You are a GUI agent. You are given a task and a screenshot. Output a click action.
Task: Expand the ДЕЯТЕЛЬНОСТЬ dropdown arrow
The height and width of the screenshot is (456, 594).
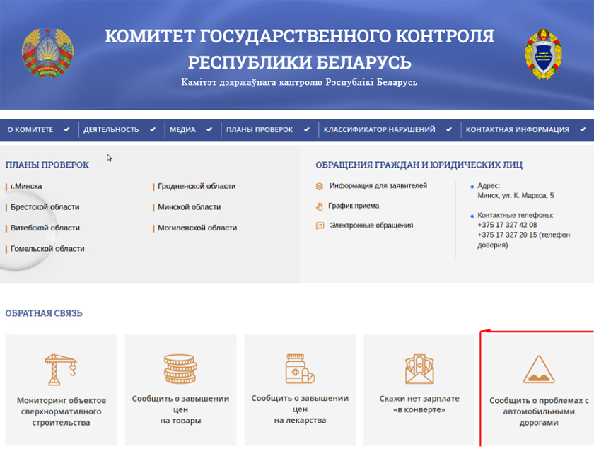tap(153, 130)
